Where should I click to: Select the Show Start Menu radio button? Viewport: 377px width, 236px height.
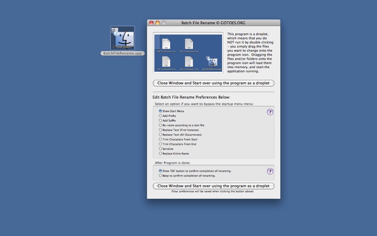click(160, 111)
